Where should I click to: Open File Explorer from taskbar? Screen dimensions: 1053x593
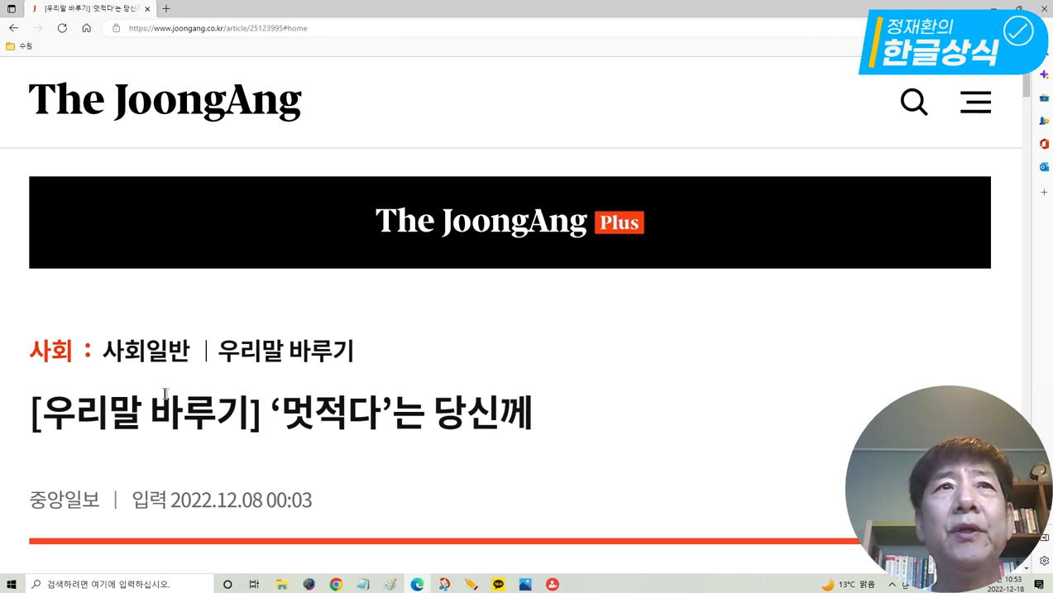[281, 584]
